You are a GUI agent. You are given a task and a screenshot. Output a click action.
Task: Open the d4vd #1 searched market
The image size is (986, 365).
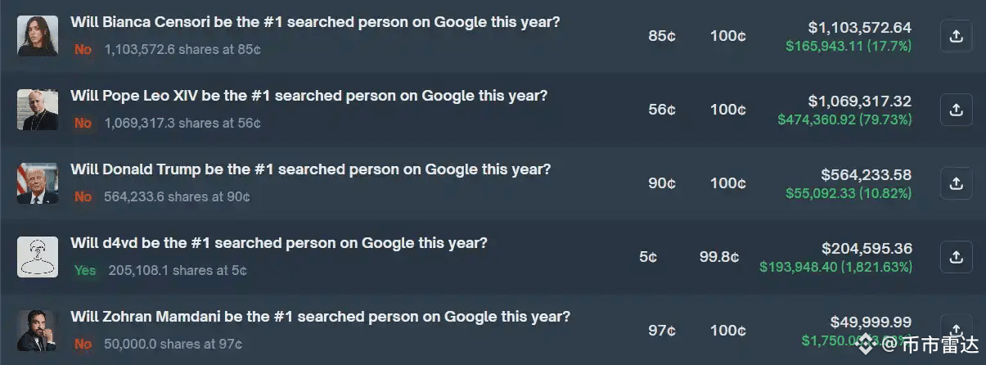coord(279,243)
